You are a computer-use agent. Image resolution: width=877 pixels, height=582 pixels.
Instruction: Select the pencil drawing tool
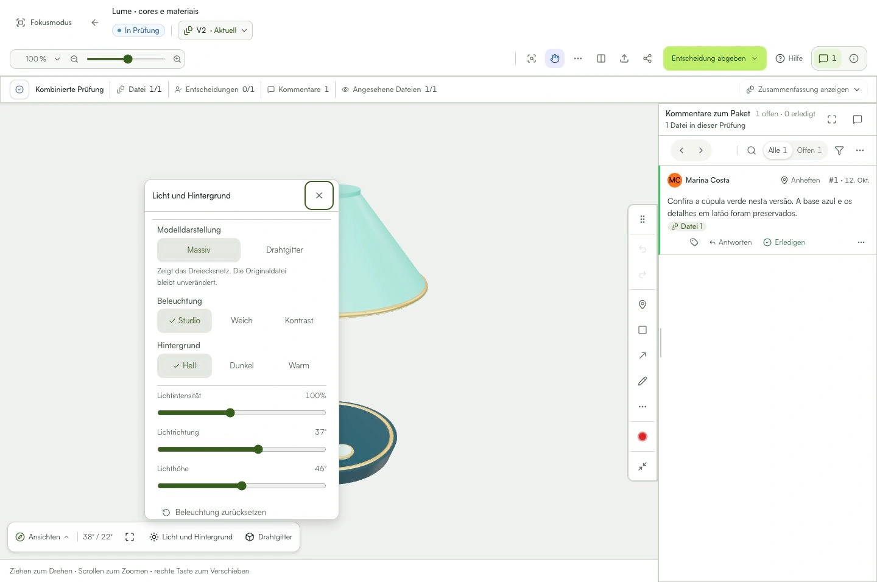(643, 381)
